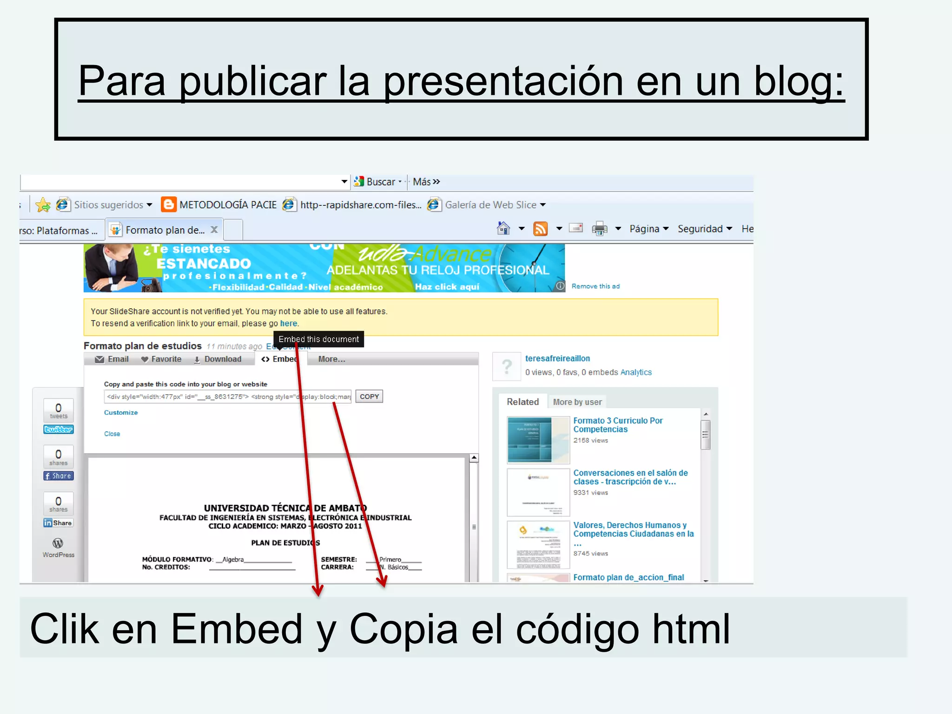Screen dimensions: 952x714
Task: Click the Read mail envelope icon
Action: point(576,228)
